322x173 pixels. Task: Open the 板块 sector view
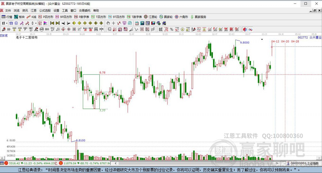click(x=19, y=17)
